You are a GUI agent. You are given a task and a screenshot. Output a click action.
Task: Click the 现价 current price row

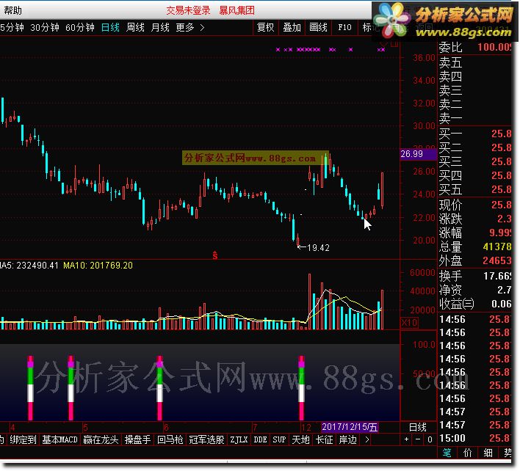[x=474, y=205]
